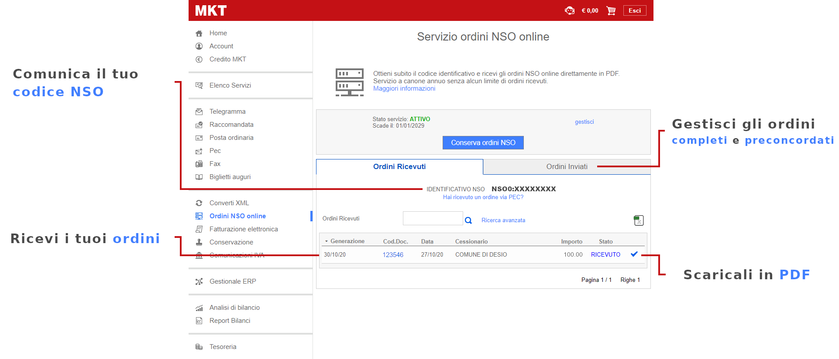Click the Tesoreria coins icon
The image size is (839, 359).
point(199,347)
